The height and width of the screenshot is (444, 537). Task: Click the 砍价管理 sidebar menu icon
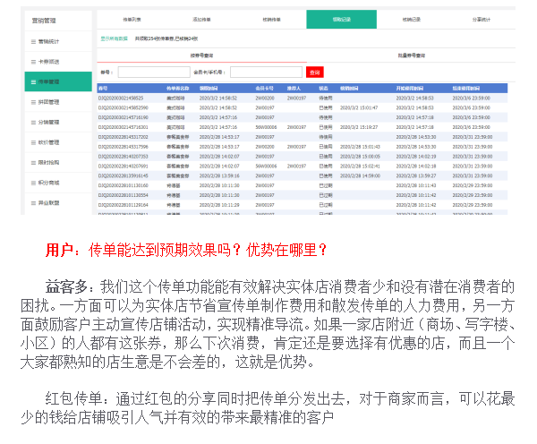coord(31,142)
